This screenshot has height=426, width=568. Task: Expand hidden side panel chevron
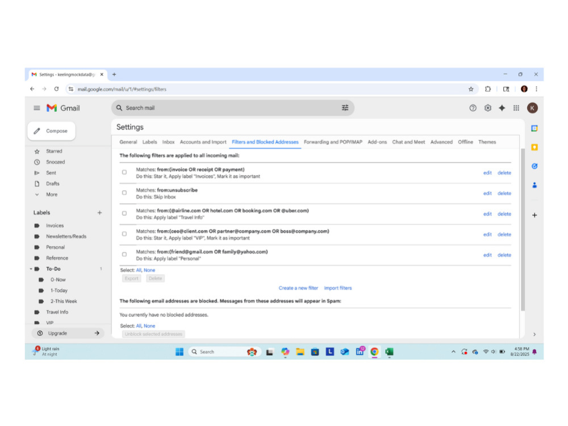click(x=534, y=335)
